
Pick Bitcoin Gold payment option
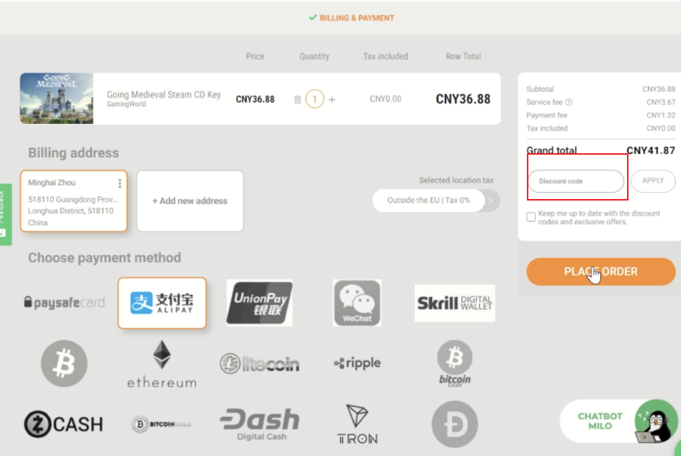pyautogui.click(x=162, y=424)
